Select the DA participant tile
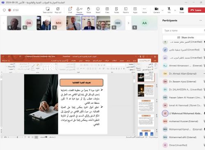The height and width of the screenshot is (150, 205). pyautogui.click(x=29, y=23)
